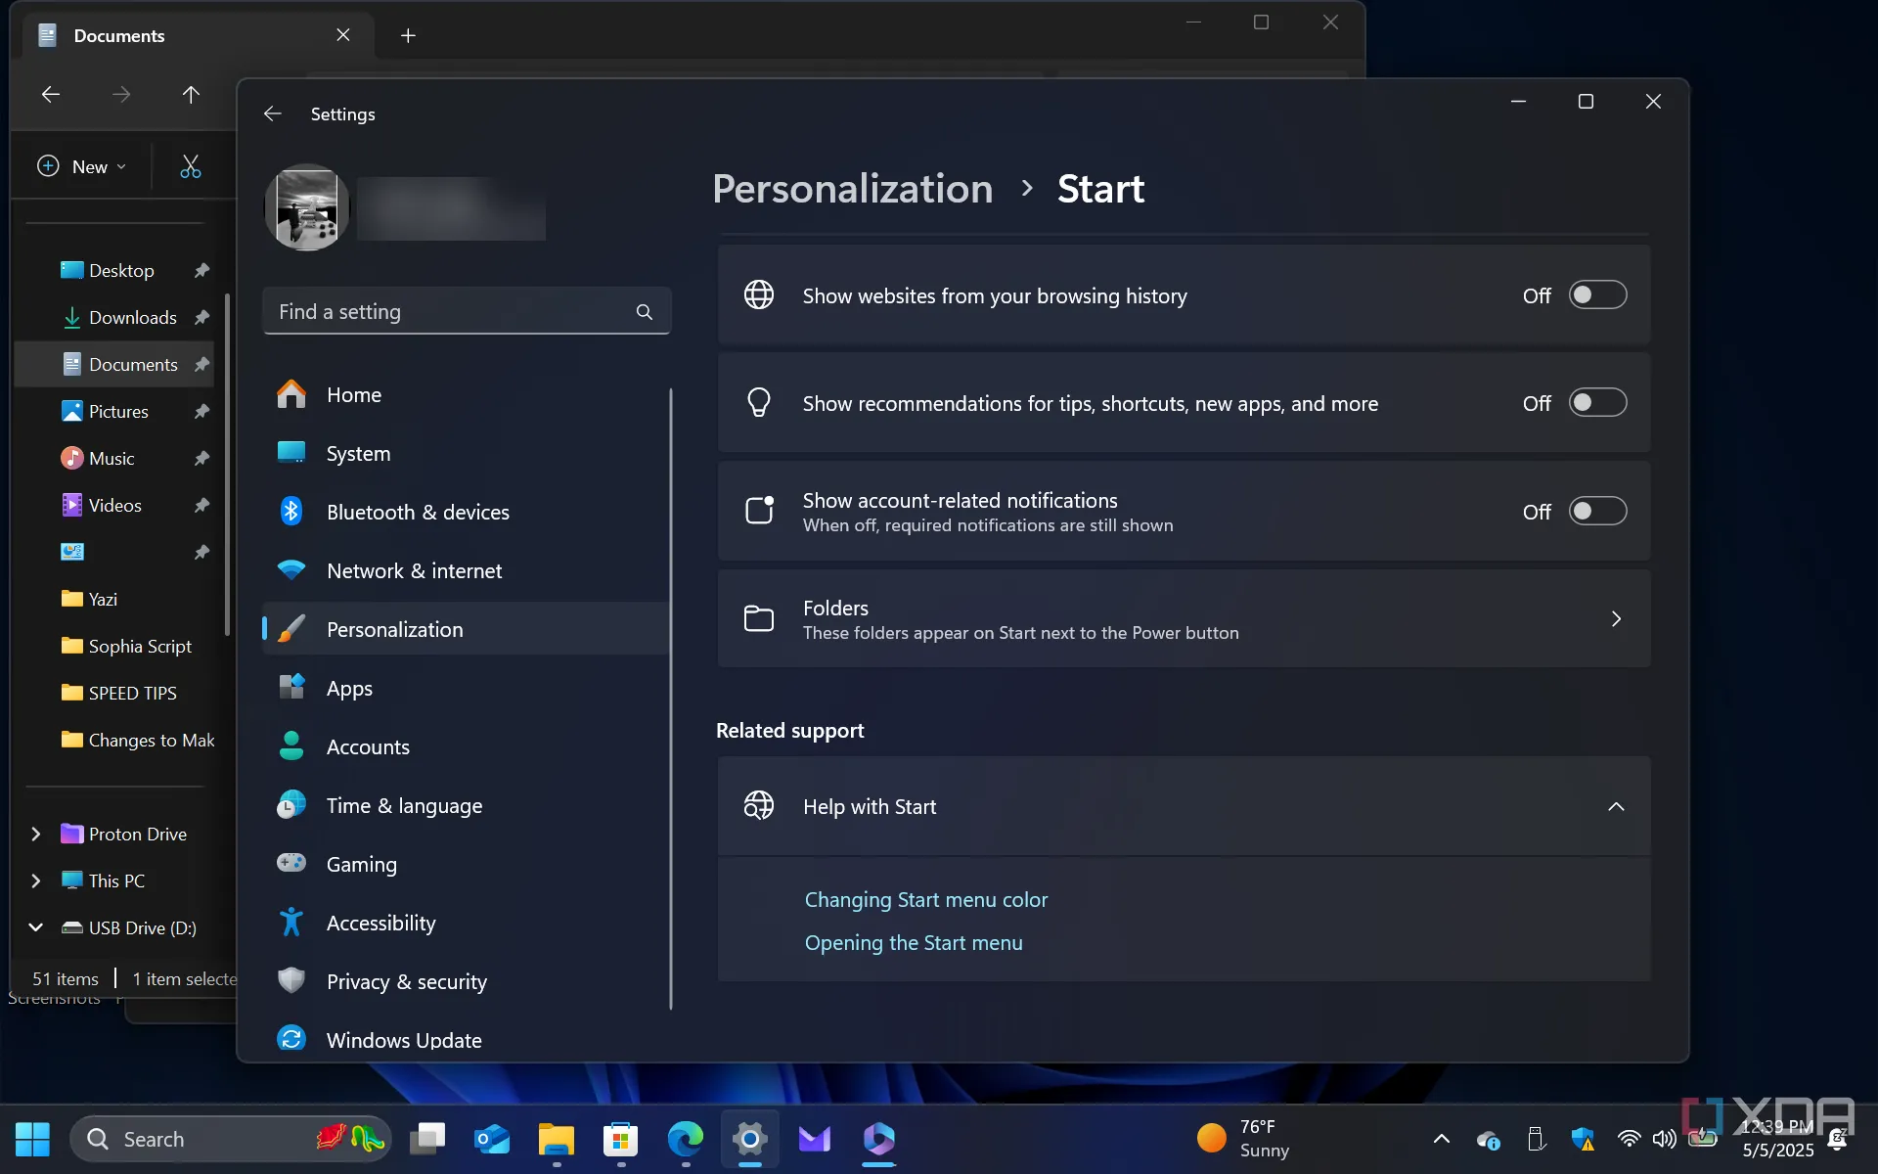Click the Wi-Fi icon in system tray

(x=1629, y=1139)
